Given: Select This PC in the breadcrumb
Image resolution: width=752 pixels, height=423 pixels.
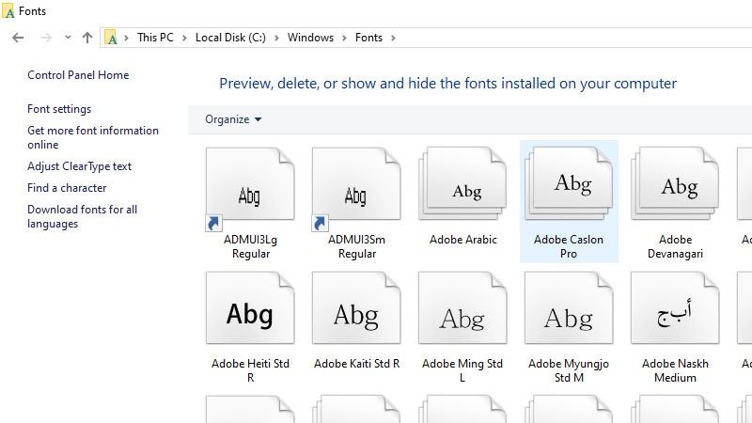Looking at the screenshot, I should [x=155, y=38].
